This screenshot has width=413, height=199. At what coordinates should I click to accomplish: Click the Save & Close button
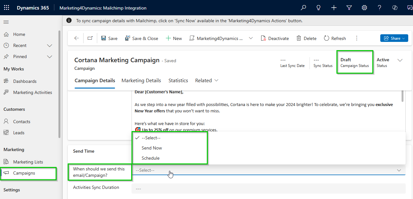[142, 38]
